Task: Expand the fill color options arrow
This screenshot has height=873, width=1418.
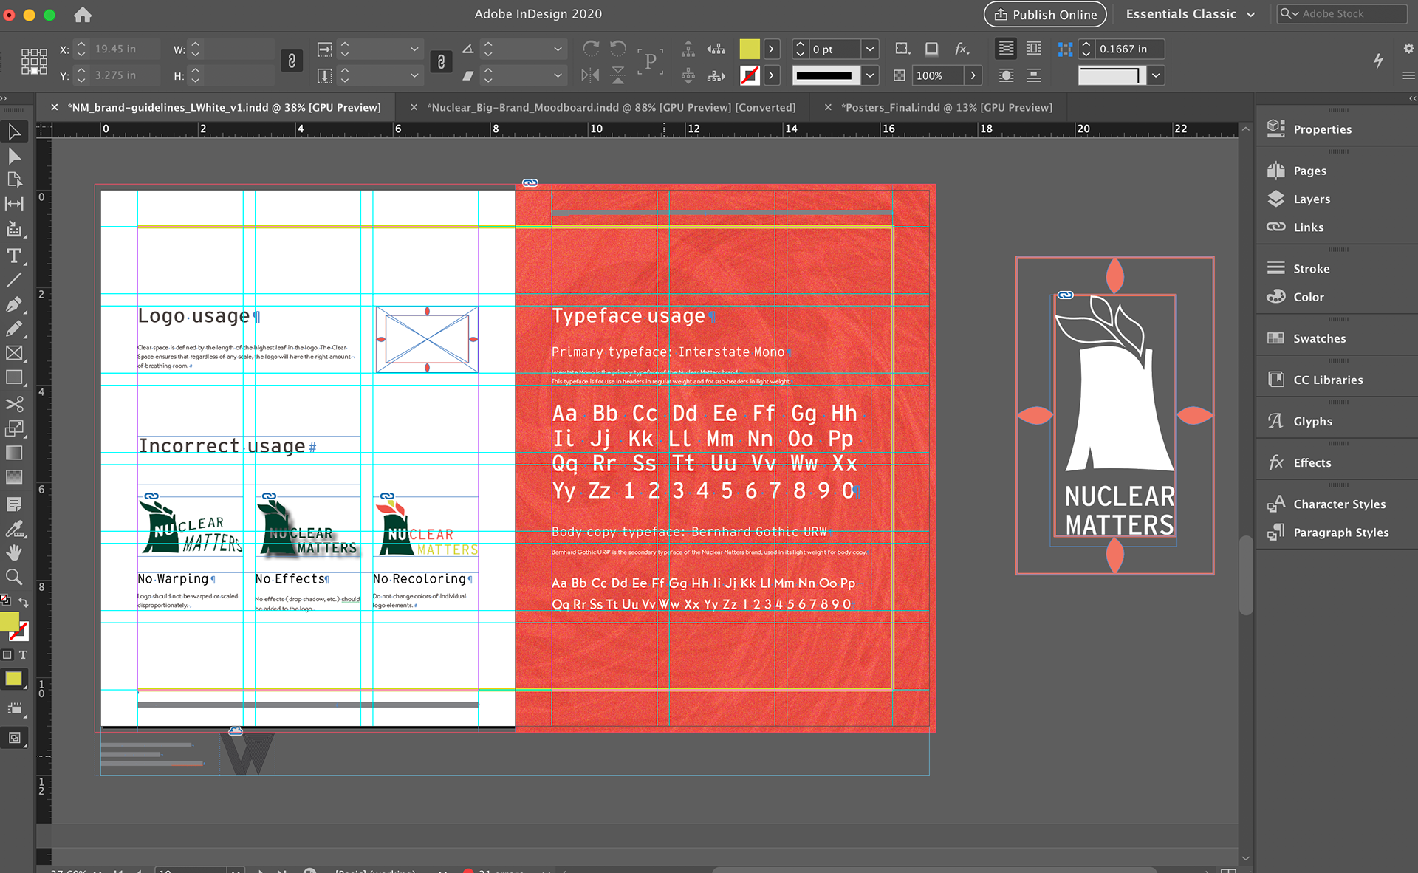Action: tap(771, 49)
